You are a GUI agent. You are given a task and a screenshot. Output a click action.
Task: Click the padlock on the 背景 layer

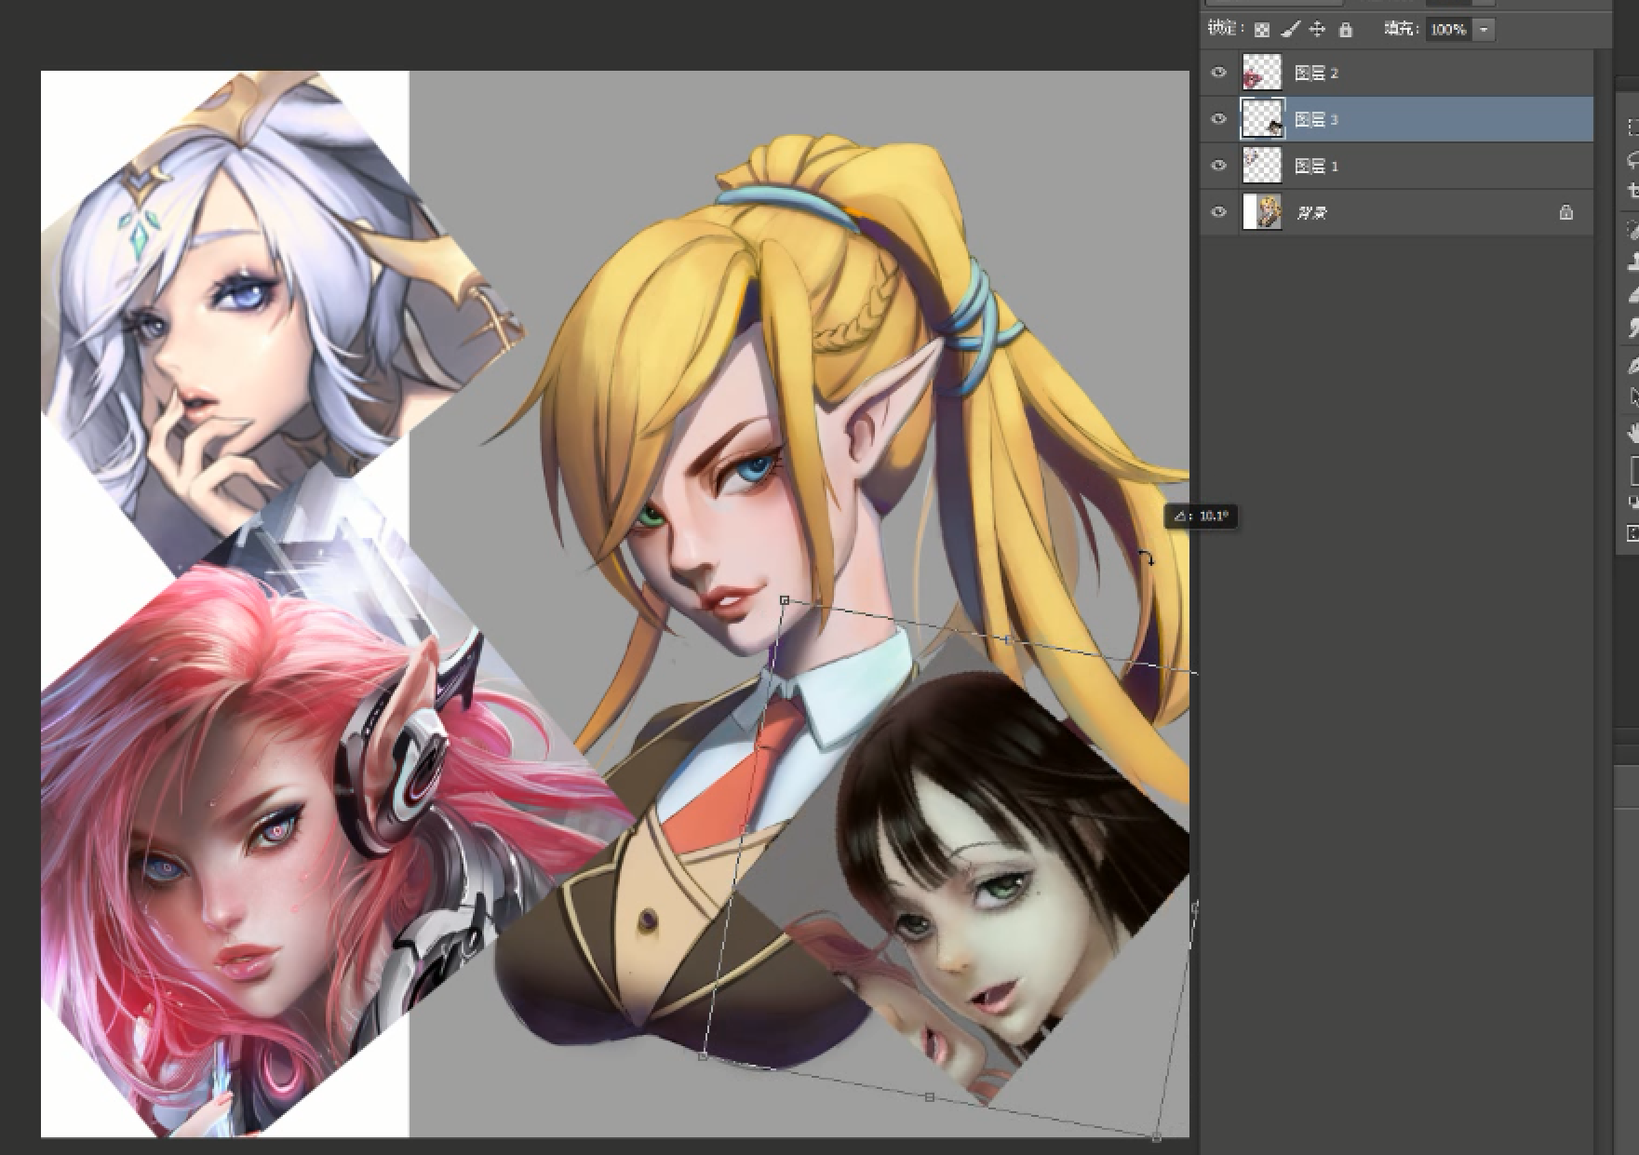[x=1566, y=212]
